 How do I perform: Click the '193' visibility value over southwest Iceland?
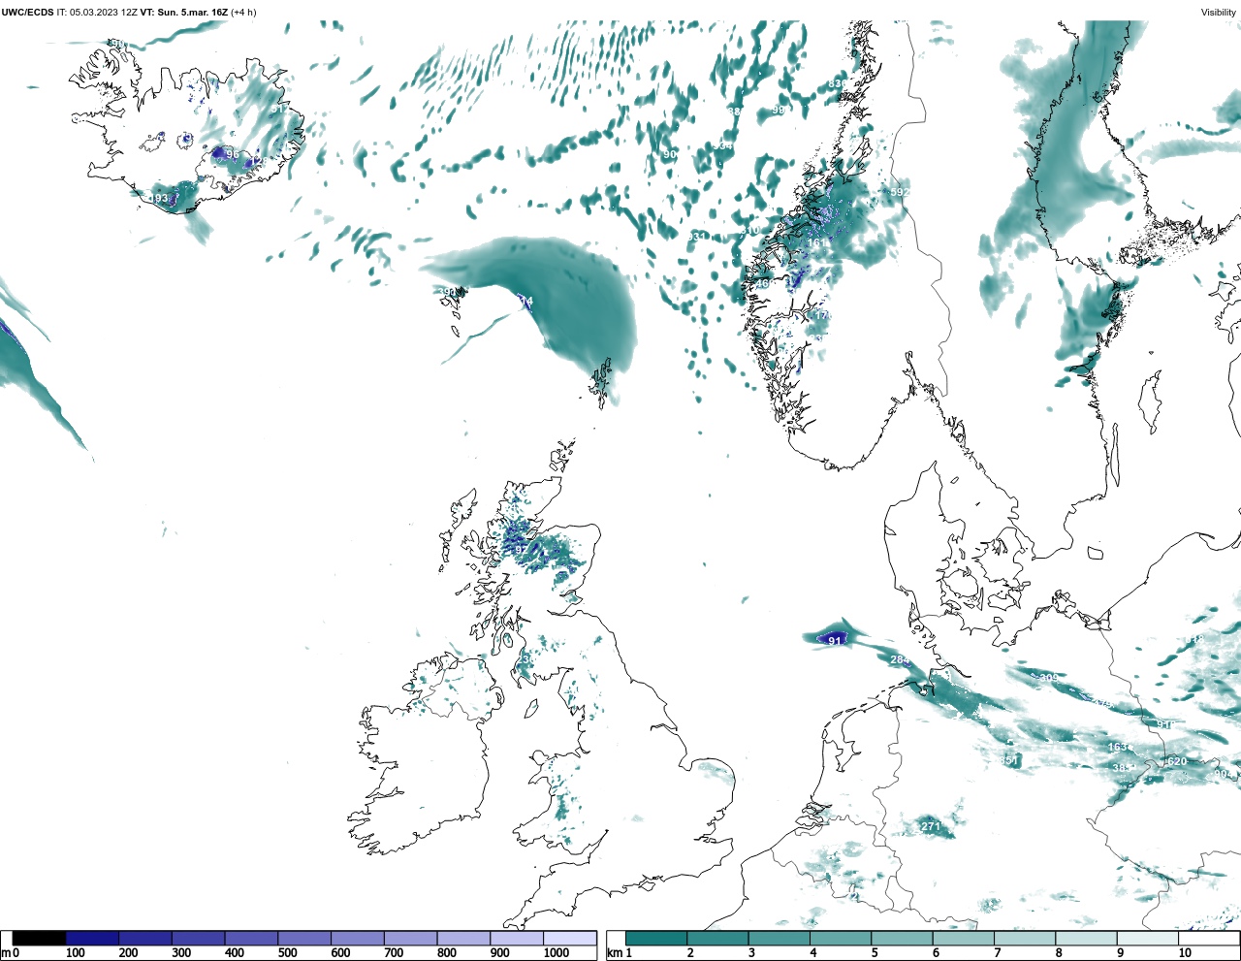pos(158,199)
